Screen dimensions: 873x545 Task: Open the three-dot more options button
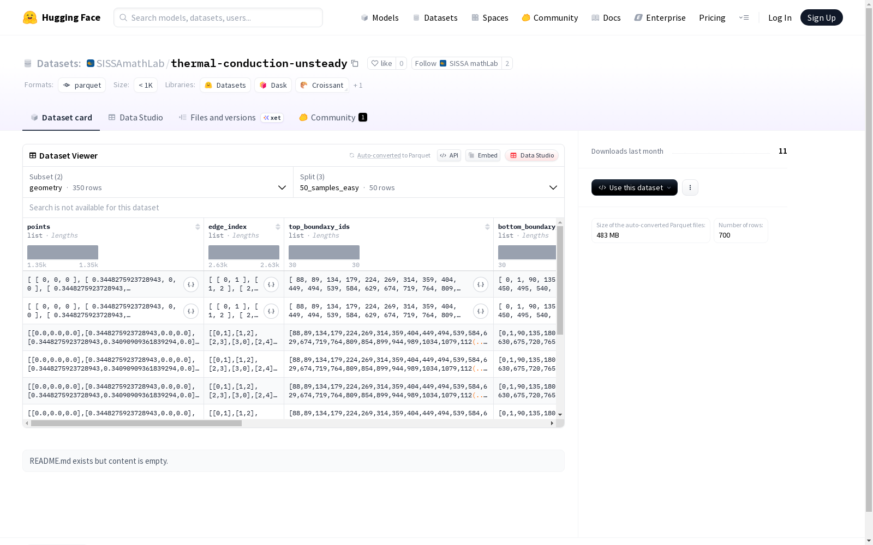pos(690,187)
